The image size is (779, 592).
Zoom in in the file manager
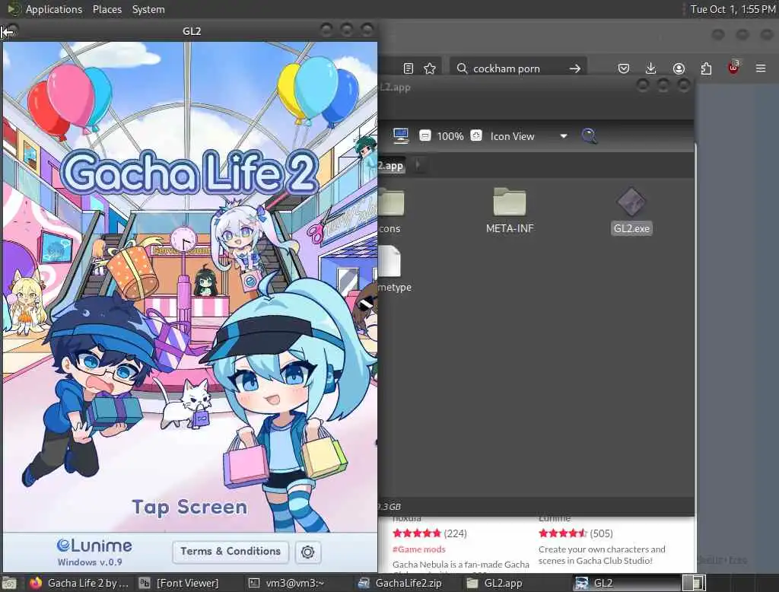coord(476,135)
